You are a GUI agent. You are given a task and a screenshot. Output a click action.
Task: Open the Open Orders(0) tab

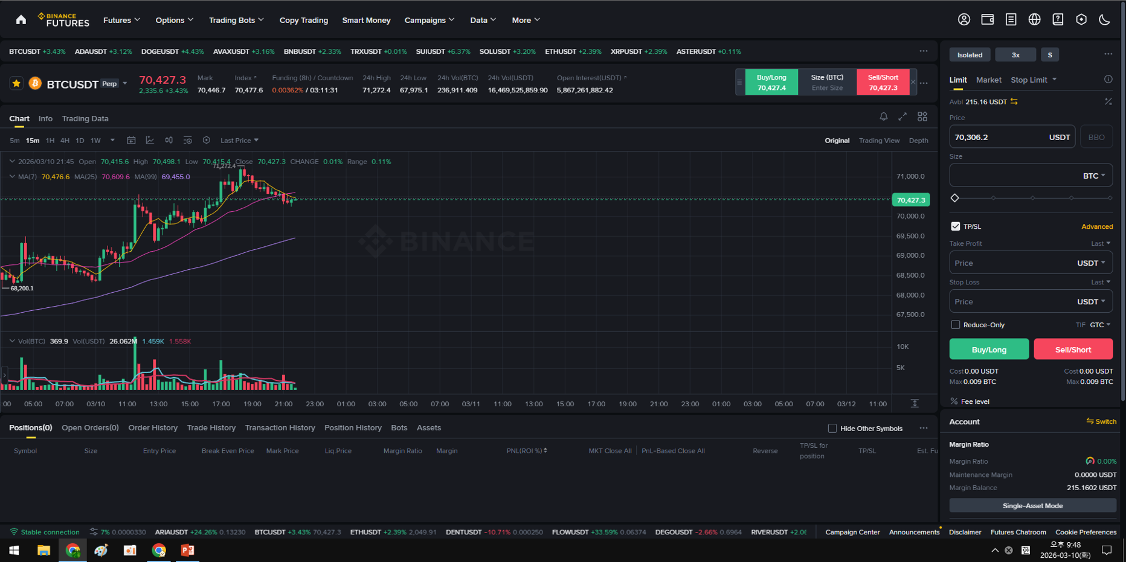click(x=90, y=427)
